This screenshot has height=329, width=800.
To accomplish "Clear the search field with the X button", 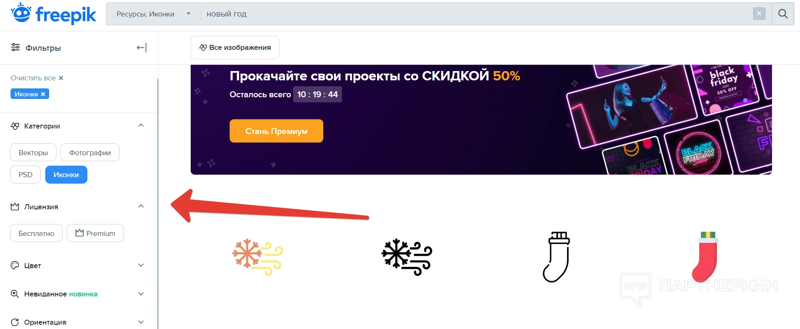I will (759, 14).
